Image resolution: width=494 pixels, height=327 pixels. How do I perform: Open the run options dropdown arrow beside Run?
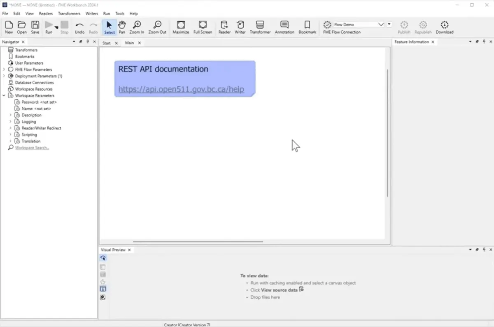(56, 27)
